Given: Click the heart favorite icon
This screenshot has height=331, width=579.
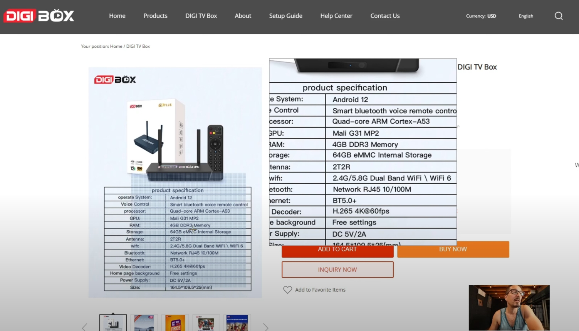Looking at the screenshot, I should [287, 290].
